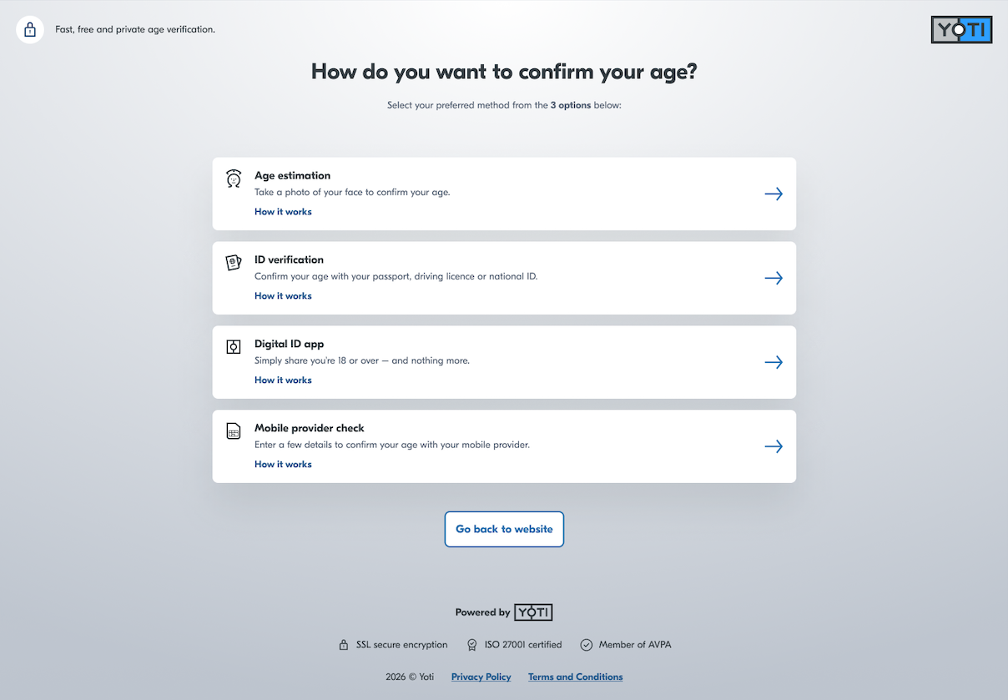Screen dimensions: 1008x700
Task: Click the ID verification passport icon
Action: point(233,262)
